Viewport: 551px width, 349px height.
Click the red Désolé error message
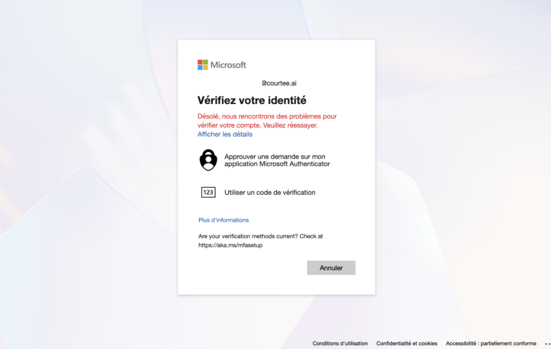pyautogui.click(x=267, y=121)
